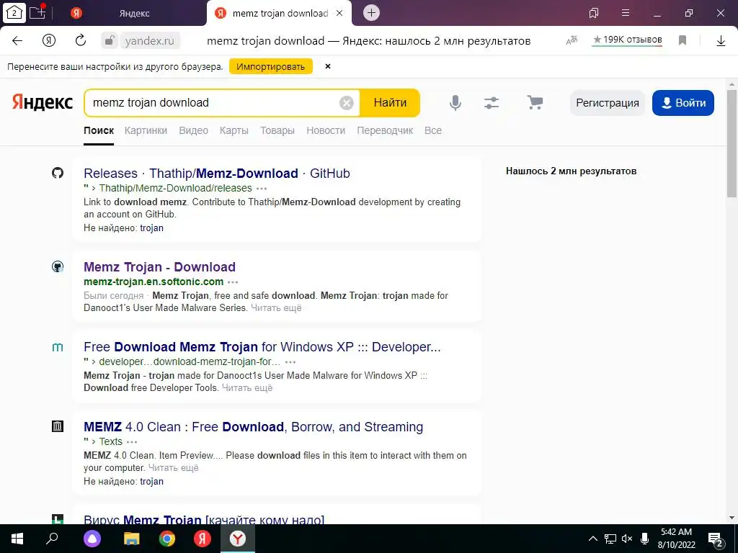Select the Поиск search tab
Image resolution: width=738 pixels, height=553 pixels.
(99, 131)
